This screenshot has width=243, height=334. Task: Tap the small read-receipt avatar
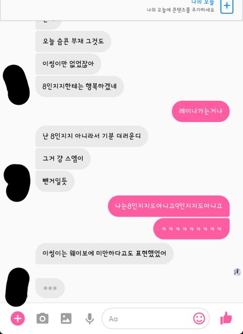tap(237, 272)
